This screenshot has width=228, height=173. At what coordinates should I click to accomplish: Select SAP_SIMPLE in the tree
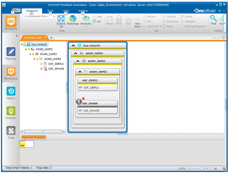point(56,64)
